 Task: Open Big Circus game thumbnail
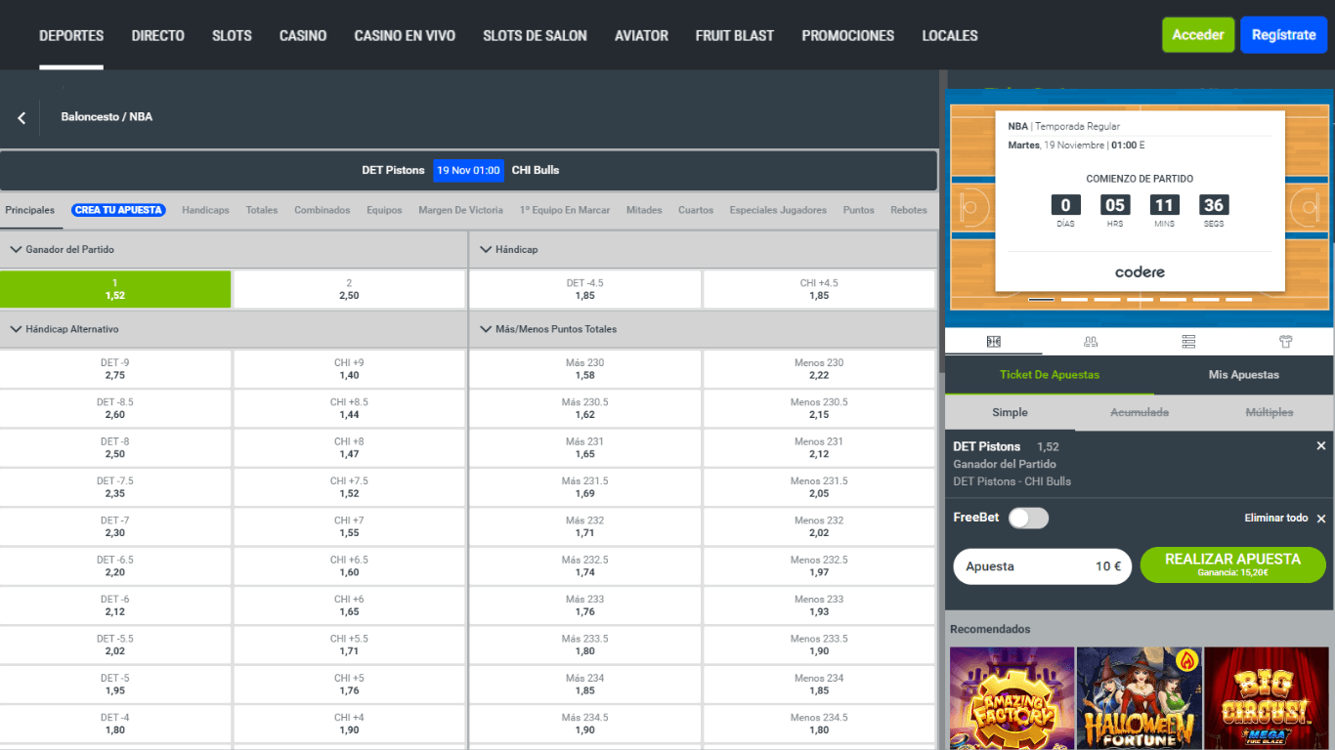(1268, 698)
